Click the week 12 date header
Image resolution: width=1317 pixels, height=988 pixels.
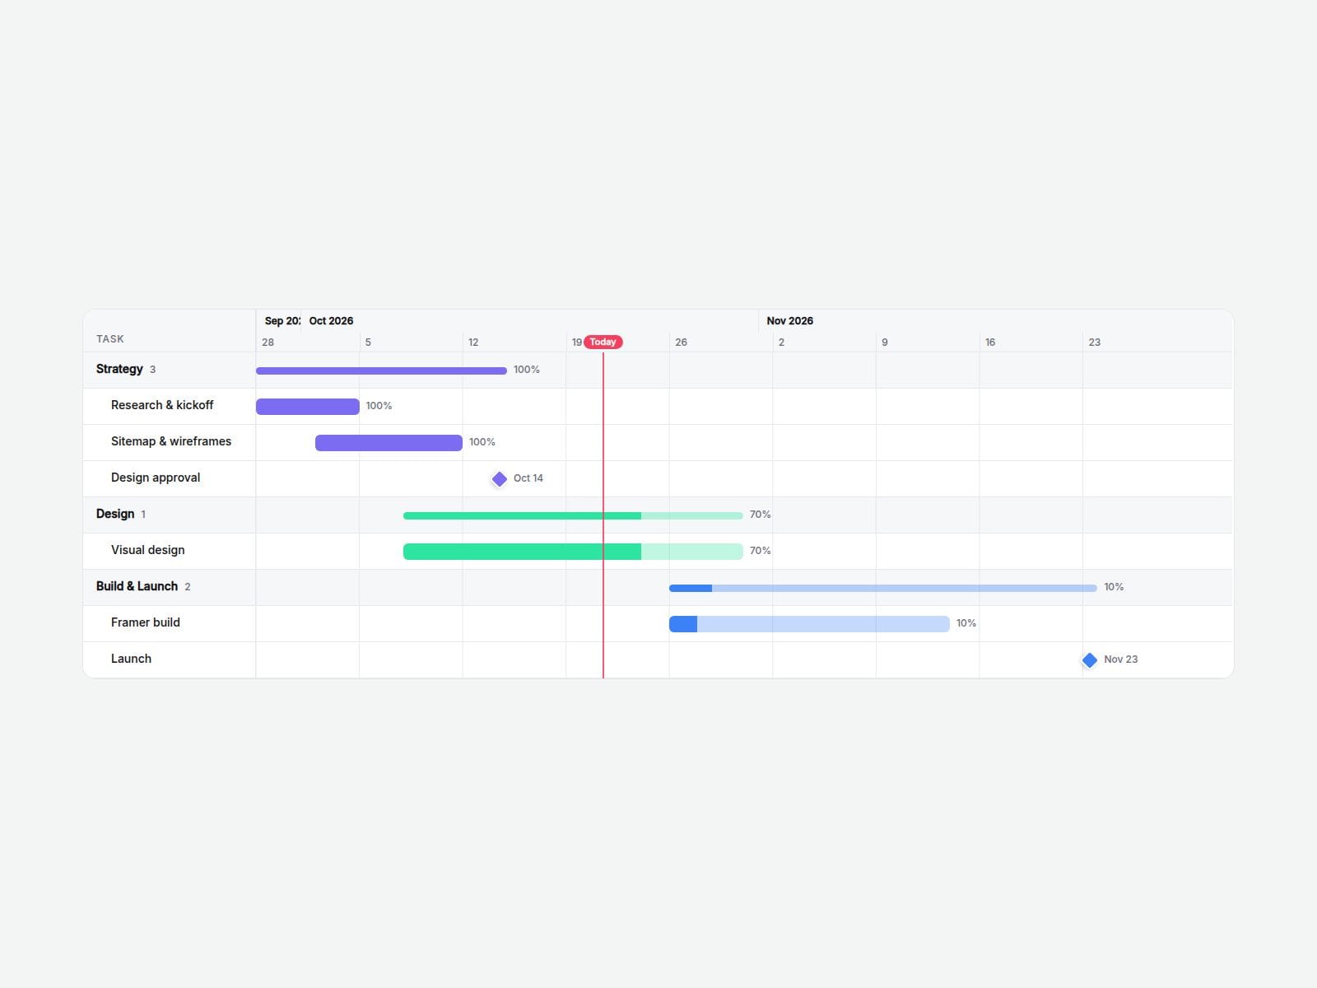[473, 343]
